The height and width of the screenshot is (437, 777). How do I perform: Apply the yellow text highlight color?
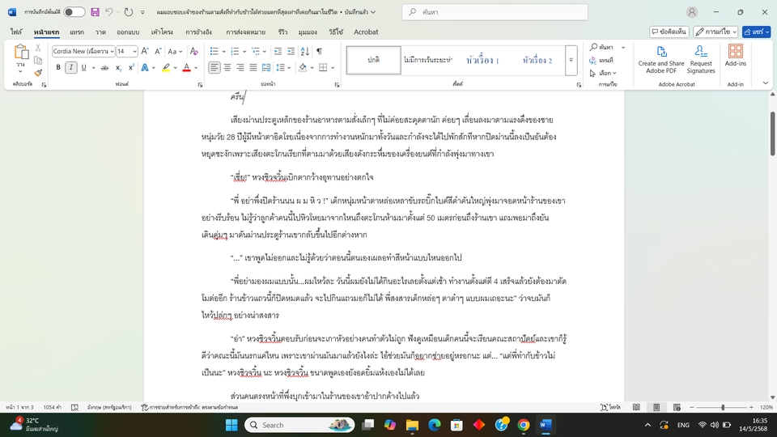coord(166,67)
